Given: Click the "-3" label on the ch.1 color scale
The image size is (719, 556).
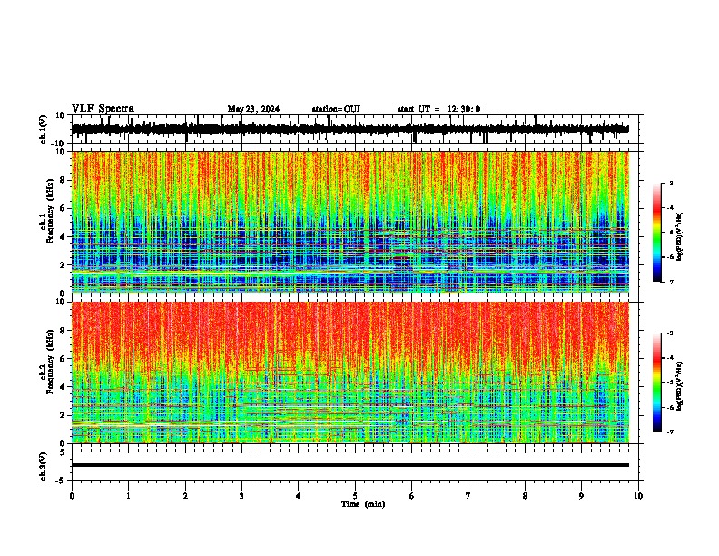Looking at the screenshot, I should click(670, 183).
